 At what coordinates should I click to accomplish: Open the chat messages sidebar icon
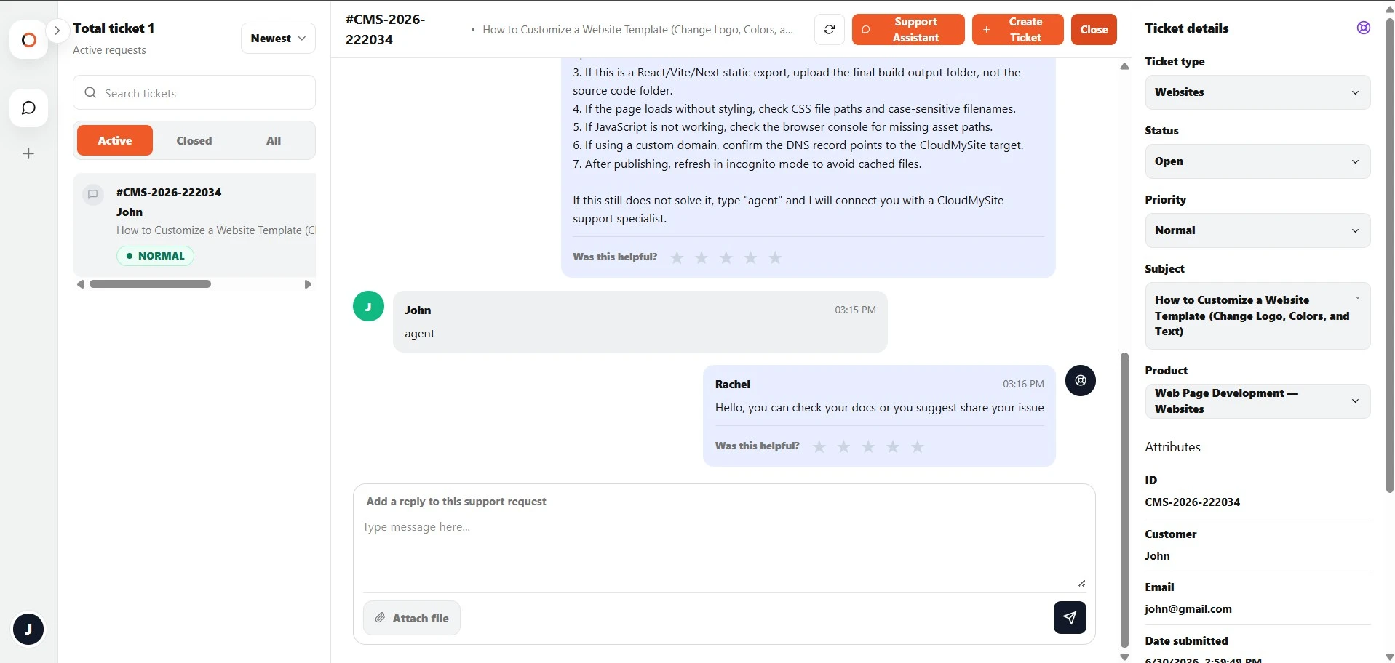28,108
